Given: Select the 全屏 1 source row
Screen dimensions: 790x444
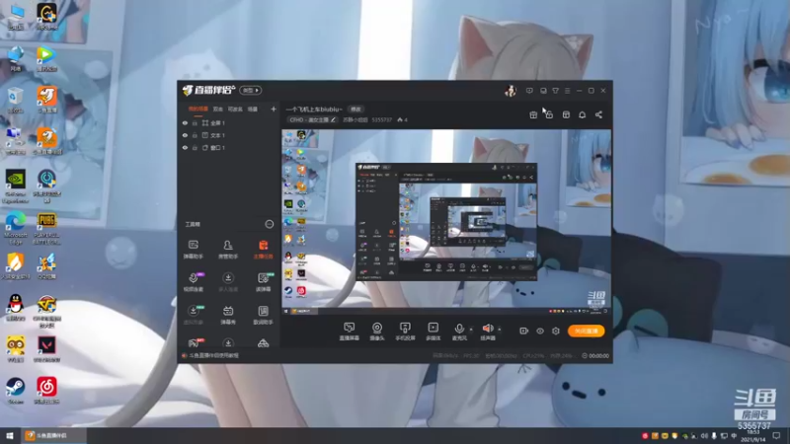Looking at the screenshot, I should pyautogui.click(x=229, y=122).
